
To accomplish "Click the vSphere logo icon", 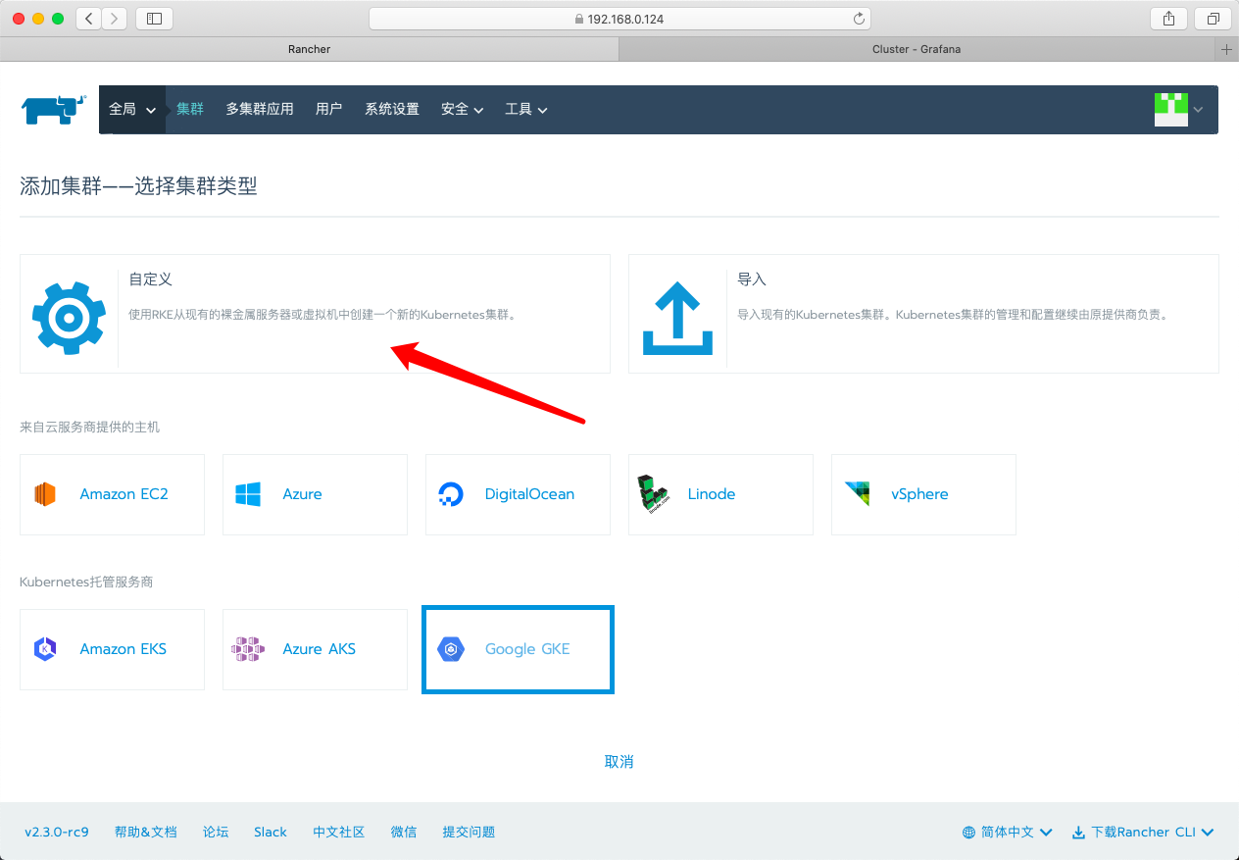I will coord(857,494).
